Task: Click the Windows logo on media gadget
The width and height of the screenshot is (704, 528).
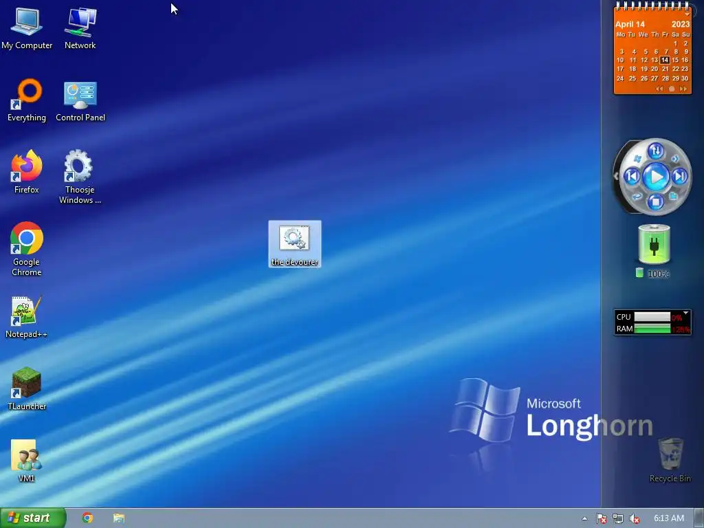Action: point(637,159)
